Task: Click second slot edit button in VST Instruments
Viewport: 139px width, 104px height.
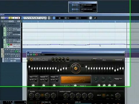Action: 77,9
